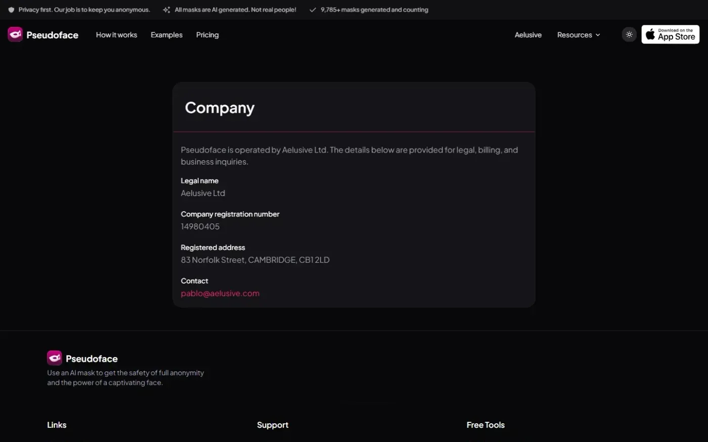
Task: Click the 'Pseudoface is operated by' intro paragraph
Action: tap(349, 156)
